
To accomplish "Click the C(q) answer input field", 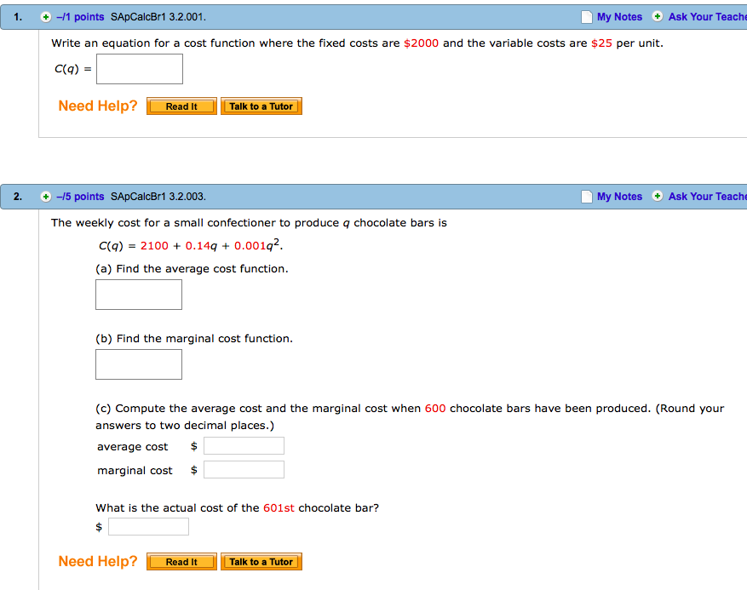I will (x=139, y=68).
